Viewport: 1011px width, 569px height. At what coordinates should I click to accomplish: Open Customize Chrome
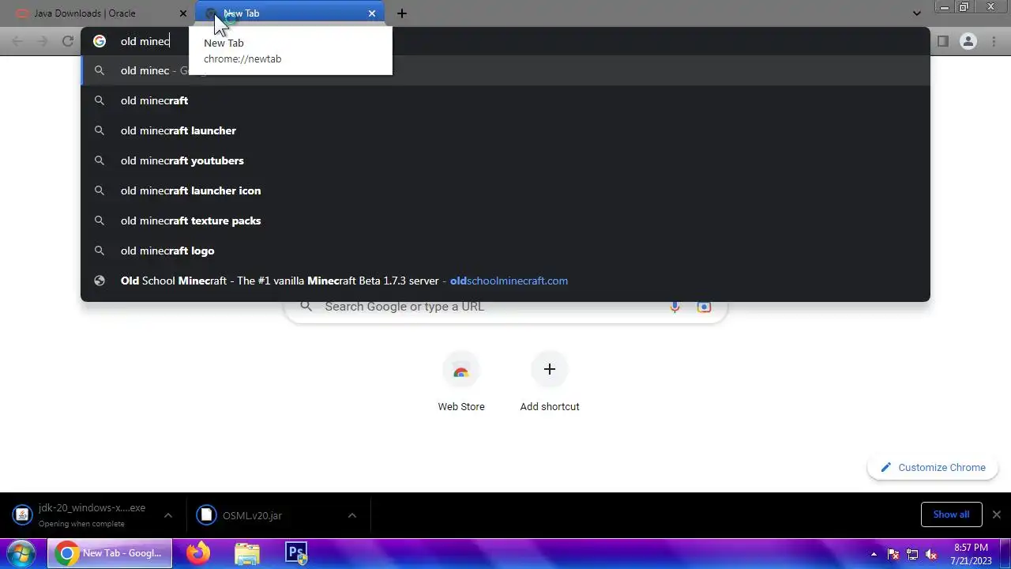(933, 468)
